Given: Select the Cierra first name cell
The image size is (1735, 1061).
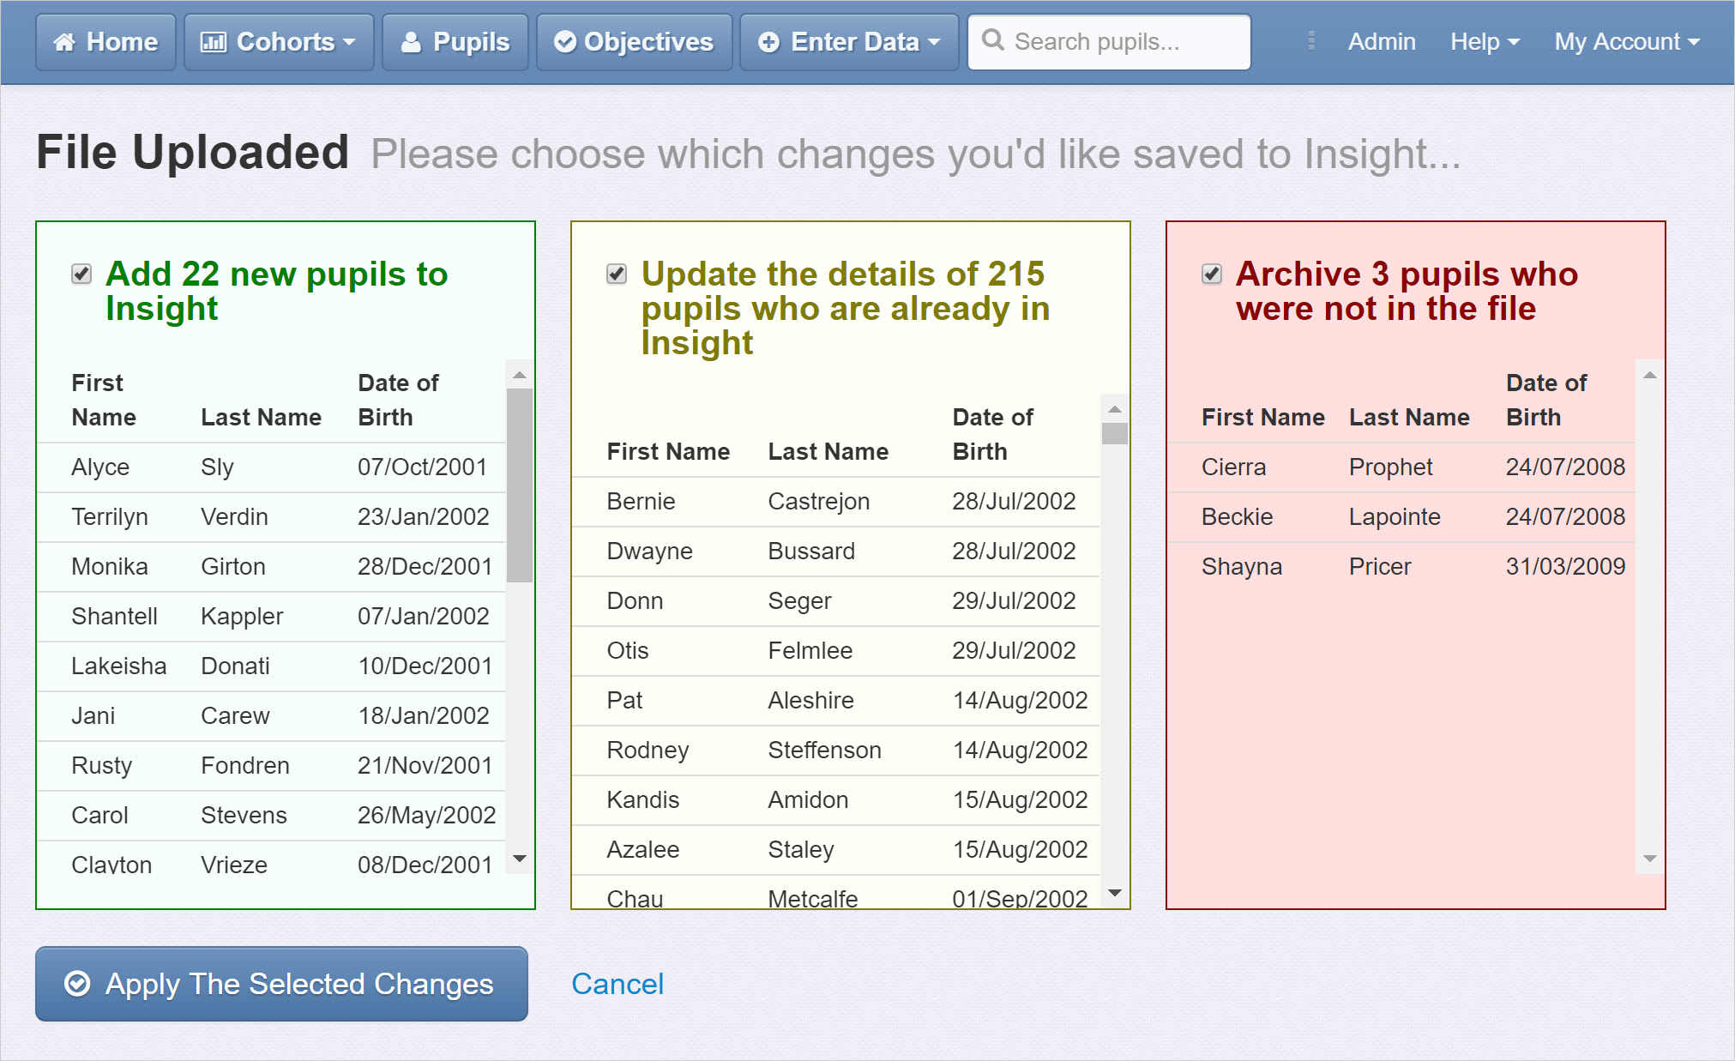Looking at the screenshot, I should pyautogui.click(x=1233, y=467).
